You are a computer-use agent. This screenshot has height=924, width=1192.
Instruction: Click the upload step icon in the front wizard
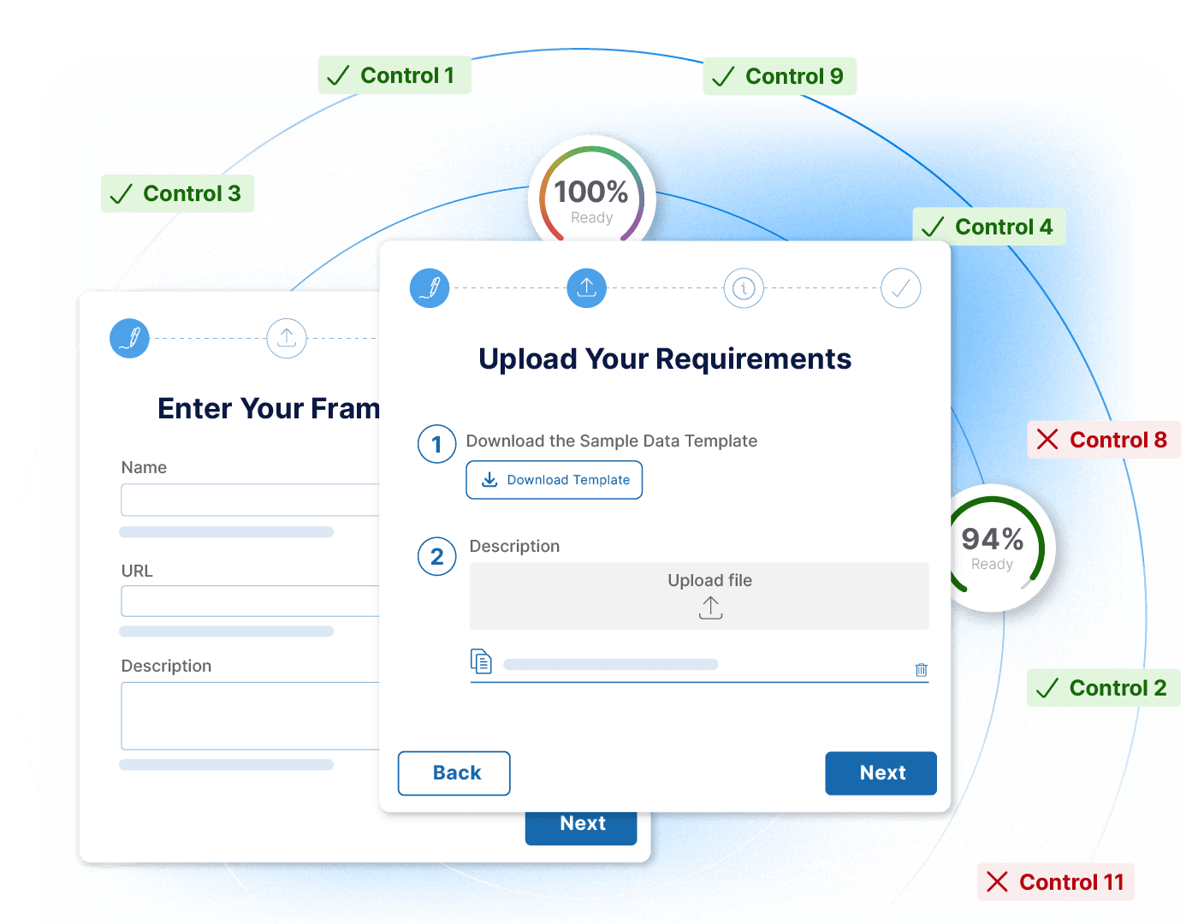587,288
